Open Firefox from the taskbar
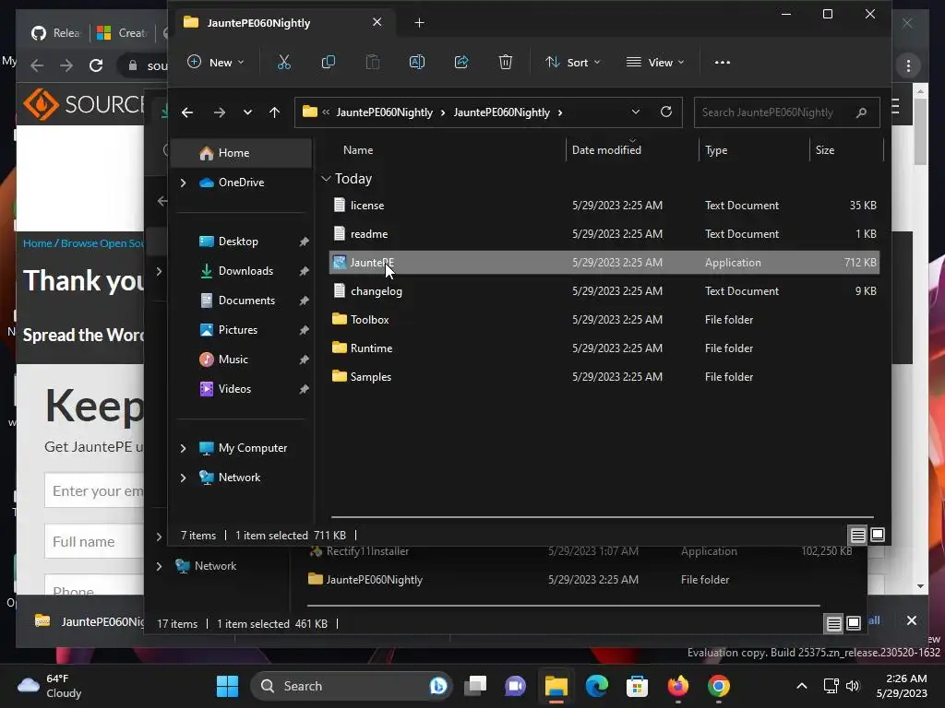 [678, 686]
